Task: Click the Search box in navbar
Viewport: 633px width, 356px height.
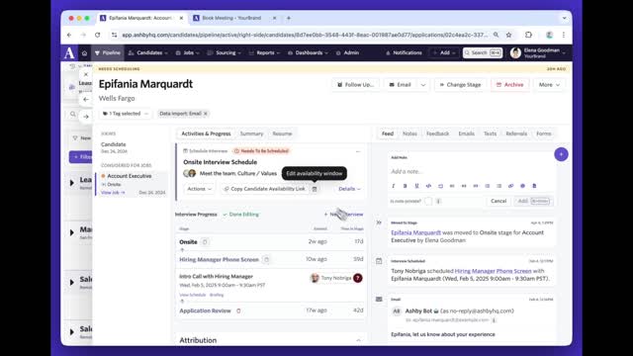Action: click(483, 52)
